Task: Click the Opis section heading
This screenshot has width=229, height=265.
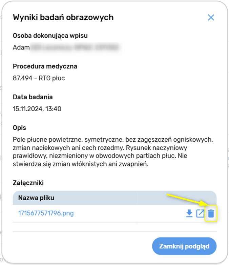Action: coord(19,128)
